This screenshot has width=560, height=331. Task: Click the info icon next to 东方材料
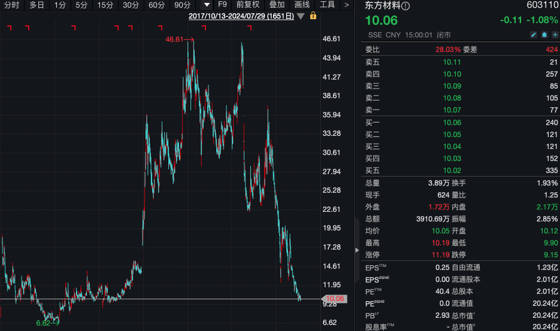click(405, 6)
